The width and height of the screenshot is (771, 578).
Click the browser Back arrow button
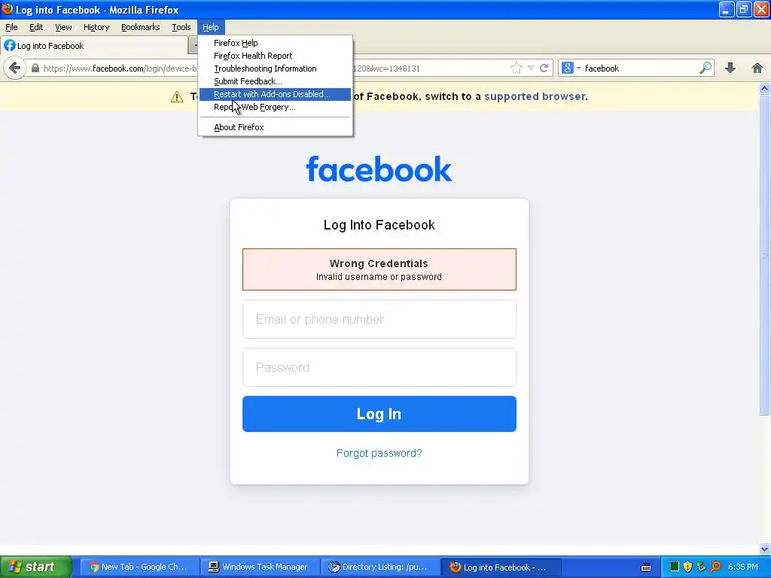click(15, 68)
